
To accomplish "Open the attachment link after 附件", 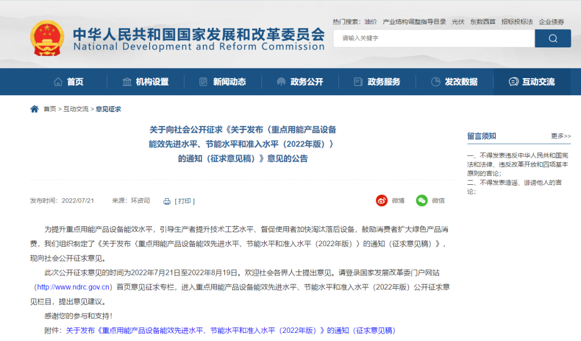I will (230, 330).
